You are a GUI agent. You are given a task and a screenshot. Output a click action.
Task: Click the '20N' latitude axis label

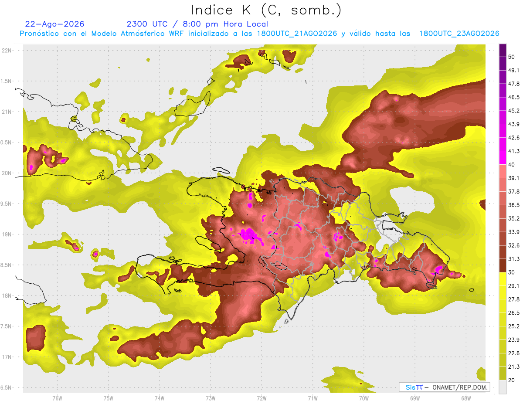coord(7,173)
